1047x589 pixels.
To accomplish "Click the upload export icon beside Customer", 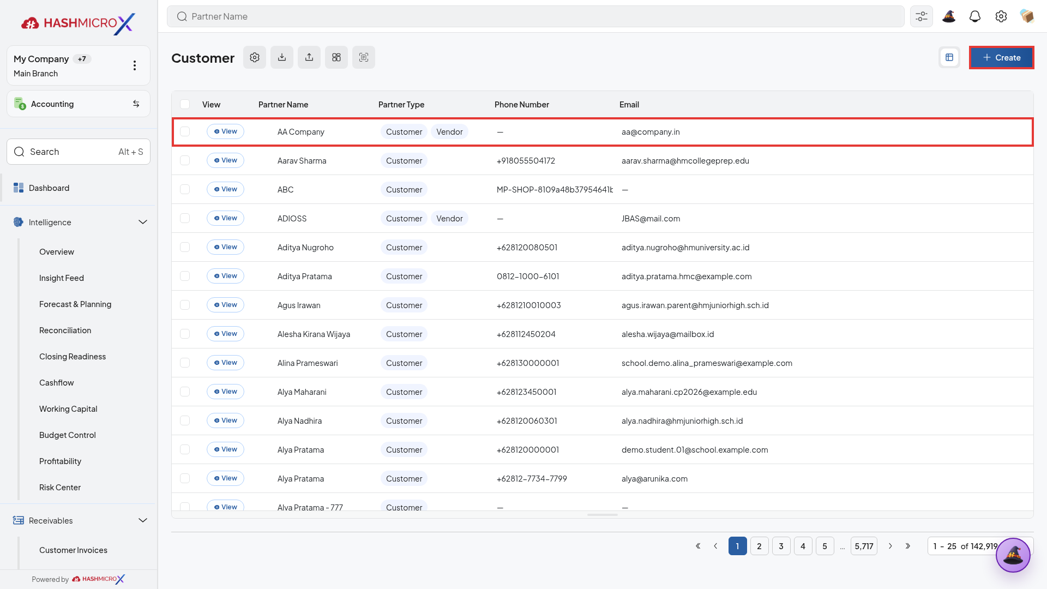I will click(x=309, y=57).
